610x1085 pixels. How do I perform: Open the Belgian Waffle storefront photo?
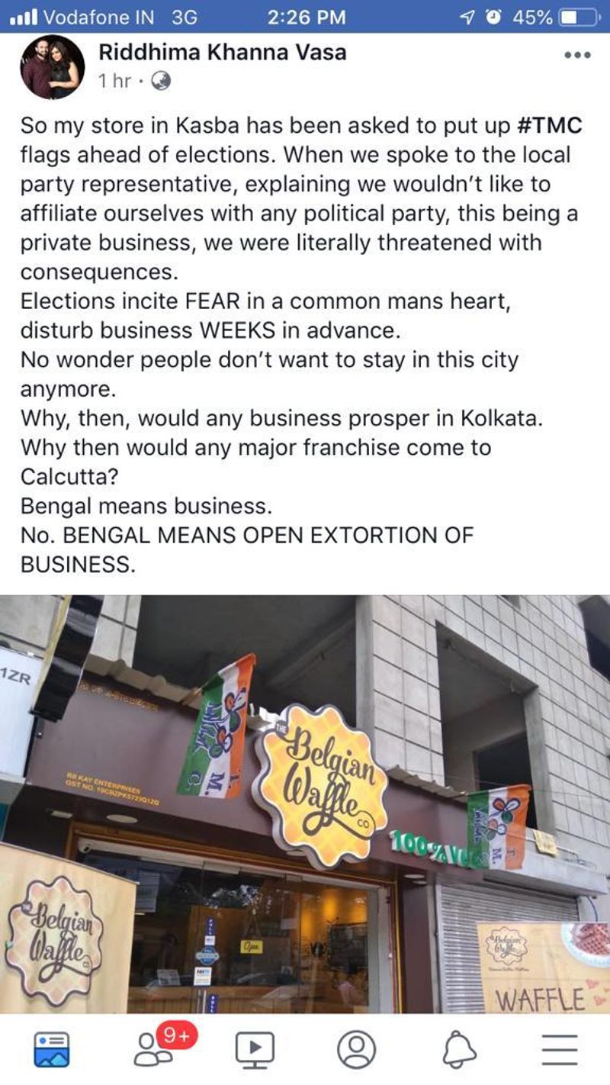pos(305,803)
